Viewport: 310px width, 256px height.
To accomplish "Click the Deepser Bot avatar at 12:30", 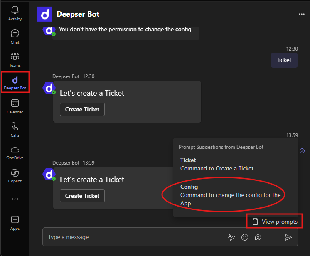I will coord(49,88).
